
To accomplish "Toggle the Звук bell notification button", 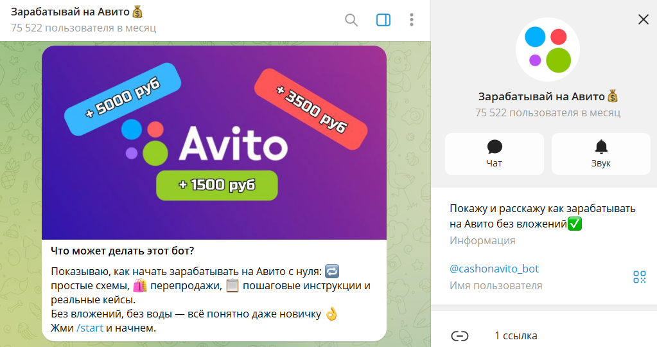I will [601, 154].
